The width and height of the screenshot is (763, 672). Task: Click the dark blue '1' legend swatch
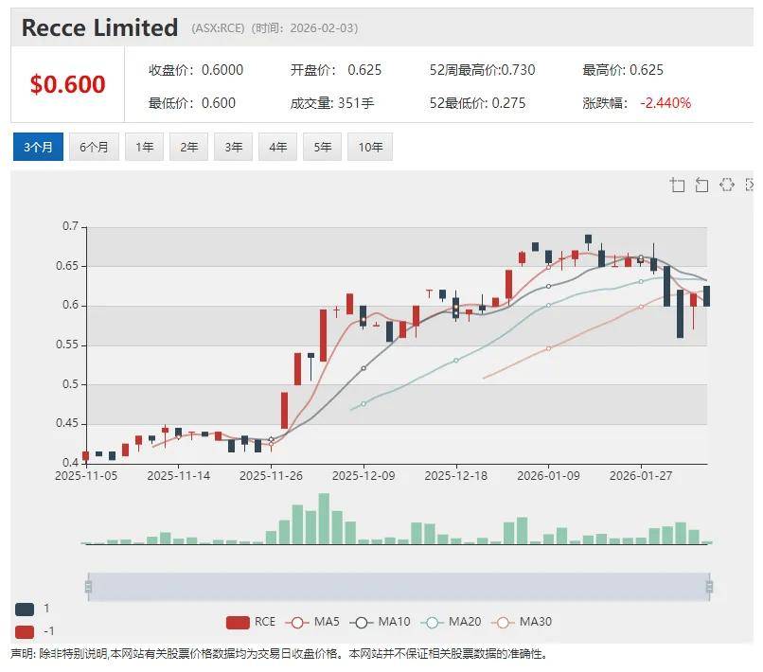pyautogui.click(x=25, y=610)
